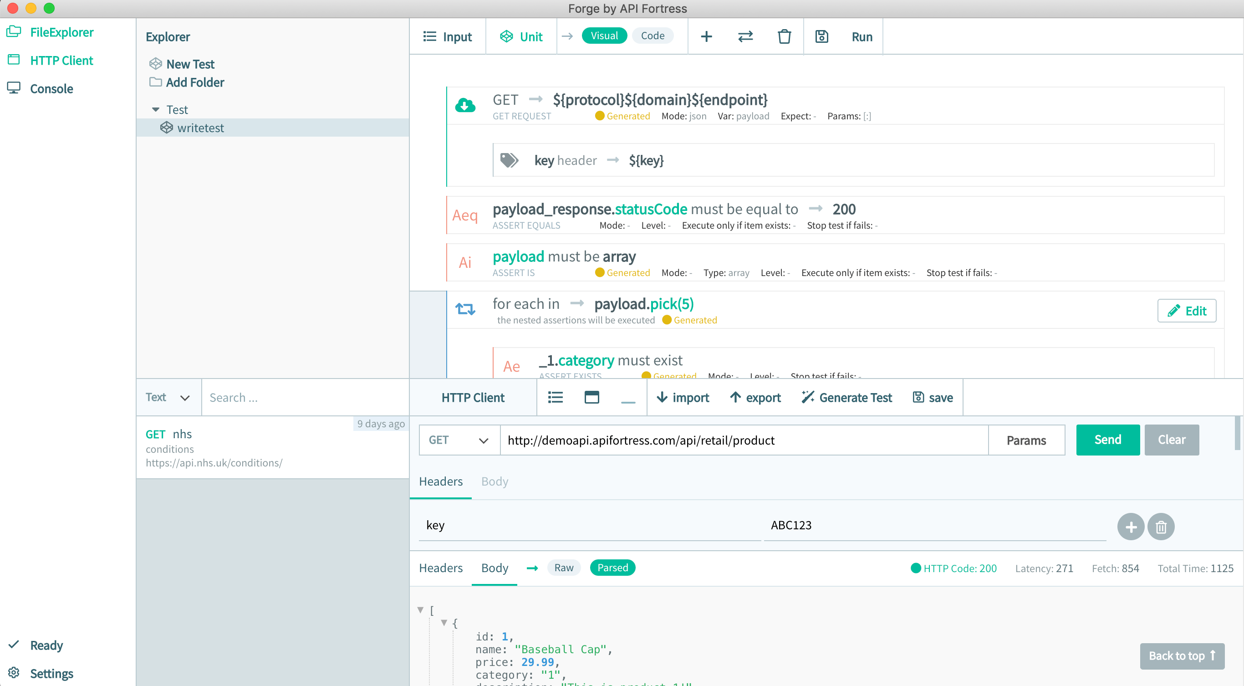Viewport: 1244px width, 686px height.
Task: Click the floppy disk save icon
Action: pos(821,37)
